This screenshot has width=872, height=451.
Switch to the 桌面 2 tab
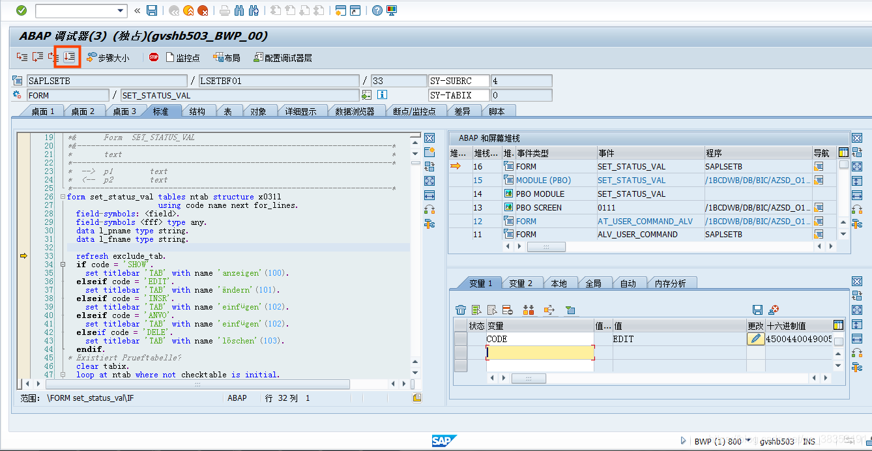pos(83,111)
